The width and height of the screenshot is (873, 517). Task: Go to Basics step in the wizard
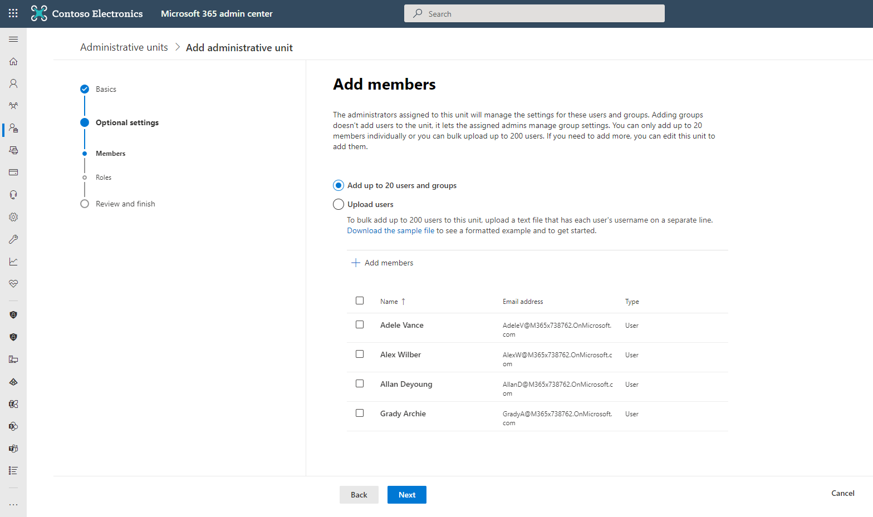(106, 89)
